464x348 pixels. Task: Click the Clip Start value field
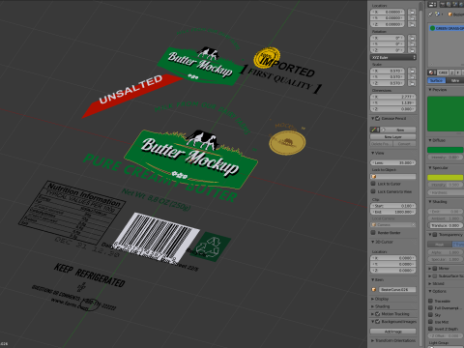[x=392, y=206]
